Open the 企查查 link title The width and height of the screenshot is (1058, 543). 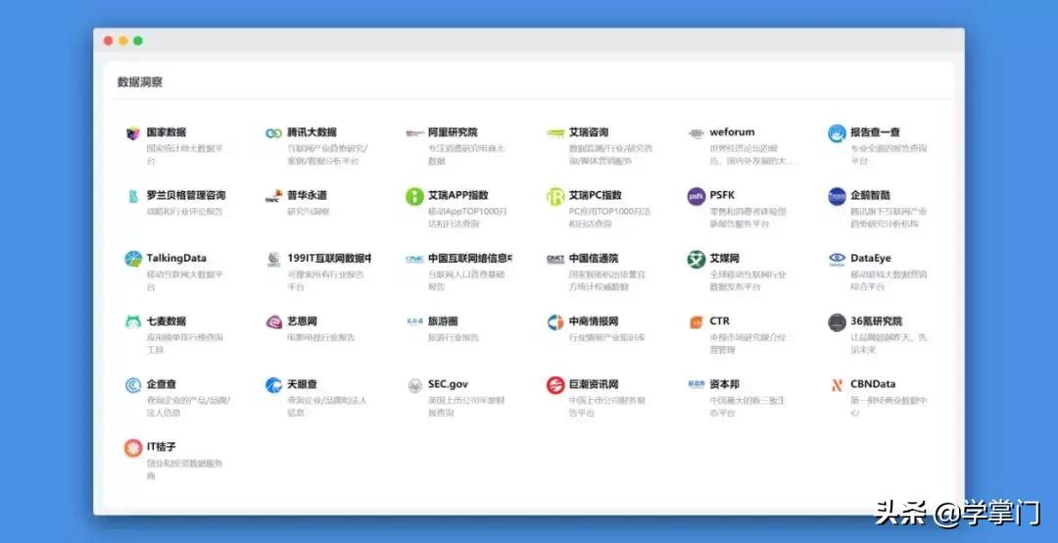(x=162, y=383)
